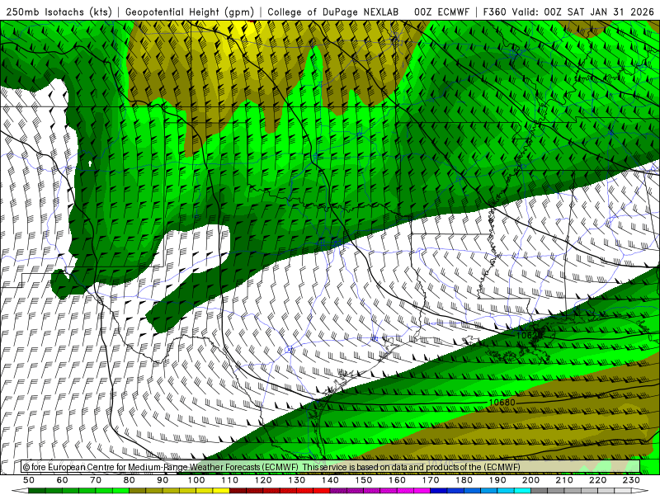The height and width of the screenshot is (495, 660).
Task: Click the 220 knot legend value
Action: click(x=597, y=480)
